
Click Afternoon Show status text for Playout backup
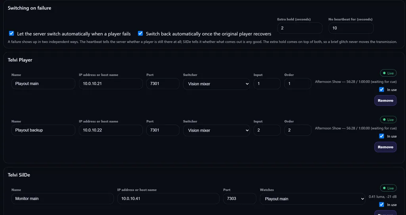coord(356,128)
